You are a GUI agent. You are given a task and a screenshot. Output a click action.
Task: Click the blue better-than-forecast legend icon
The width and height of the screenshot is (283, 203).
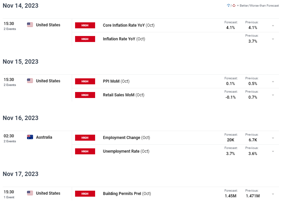coord(229,5)
